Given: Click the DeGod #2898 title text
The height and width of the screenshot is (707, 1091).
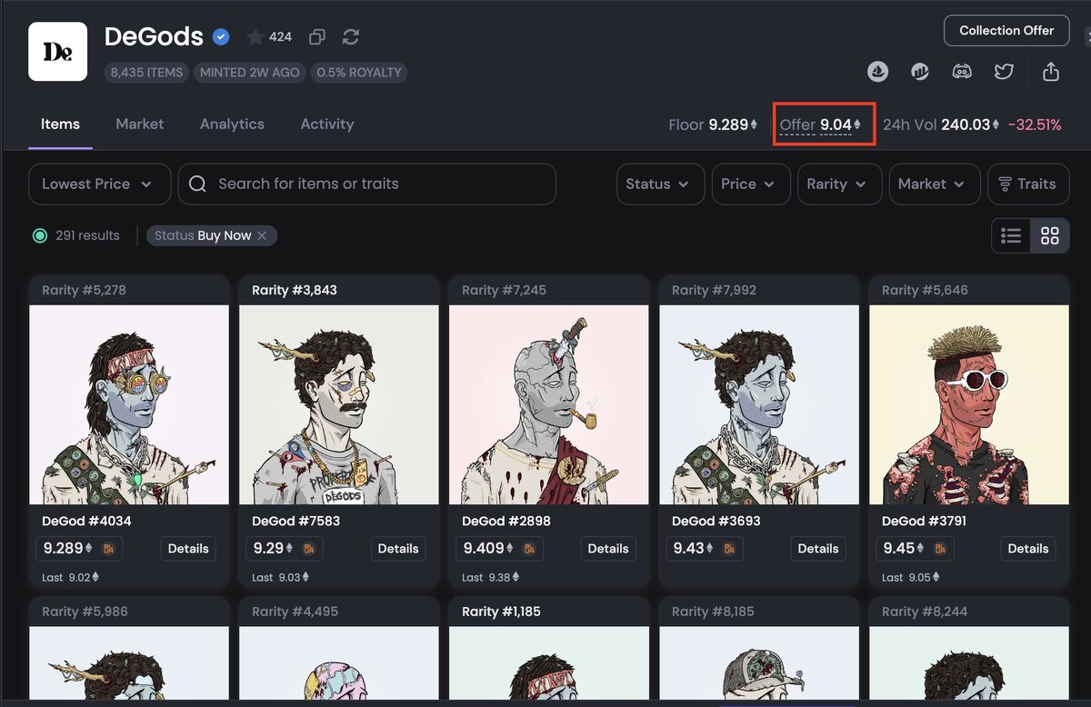Looking at the screenshot, I should pyautogui.click(x=506, y=522).
